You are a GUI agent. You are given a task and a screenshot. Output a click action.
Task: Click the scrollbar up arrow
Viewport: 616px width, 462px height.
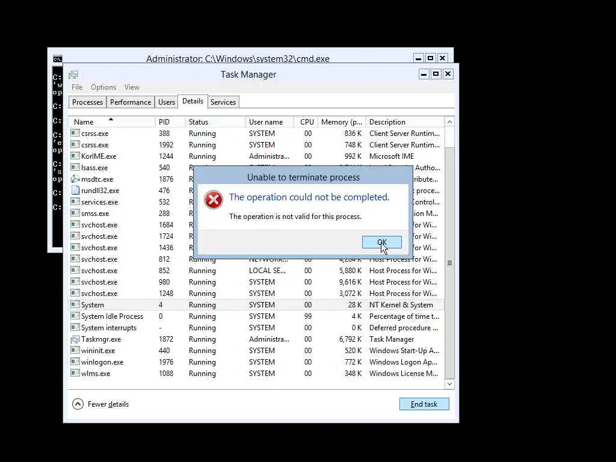(449, 122)
